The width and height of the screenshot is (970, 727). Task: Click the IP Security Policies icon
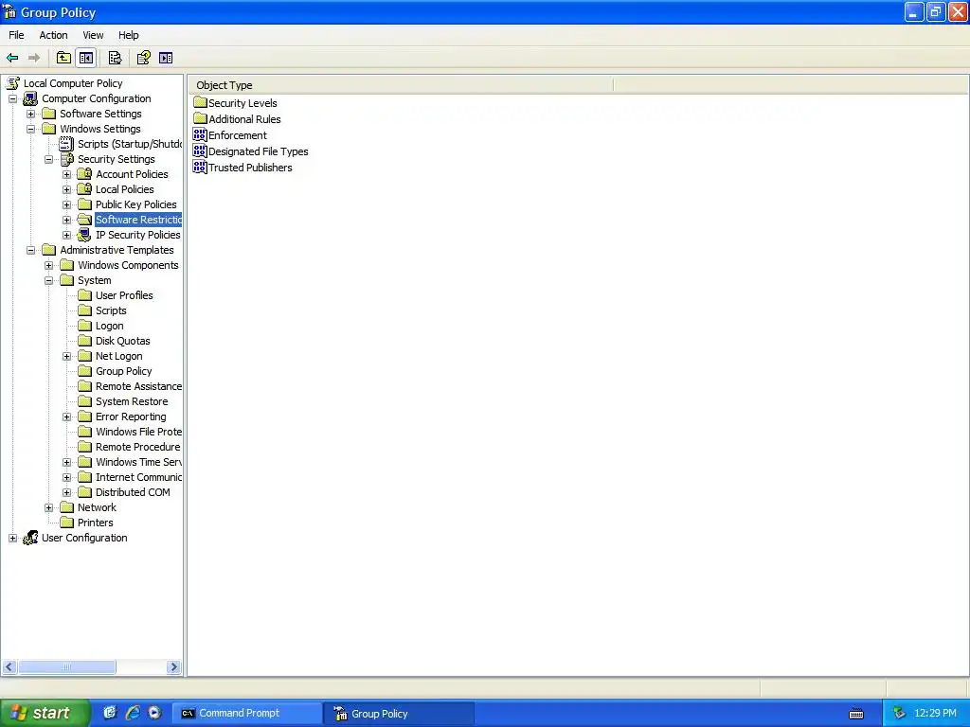84,235
